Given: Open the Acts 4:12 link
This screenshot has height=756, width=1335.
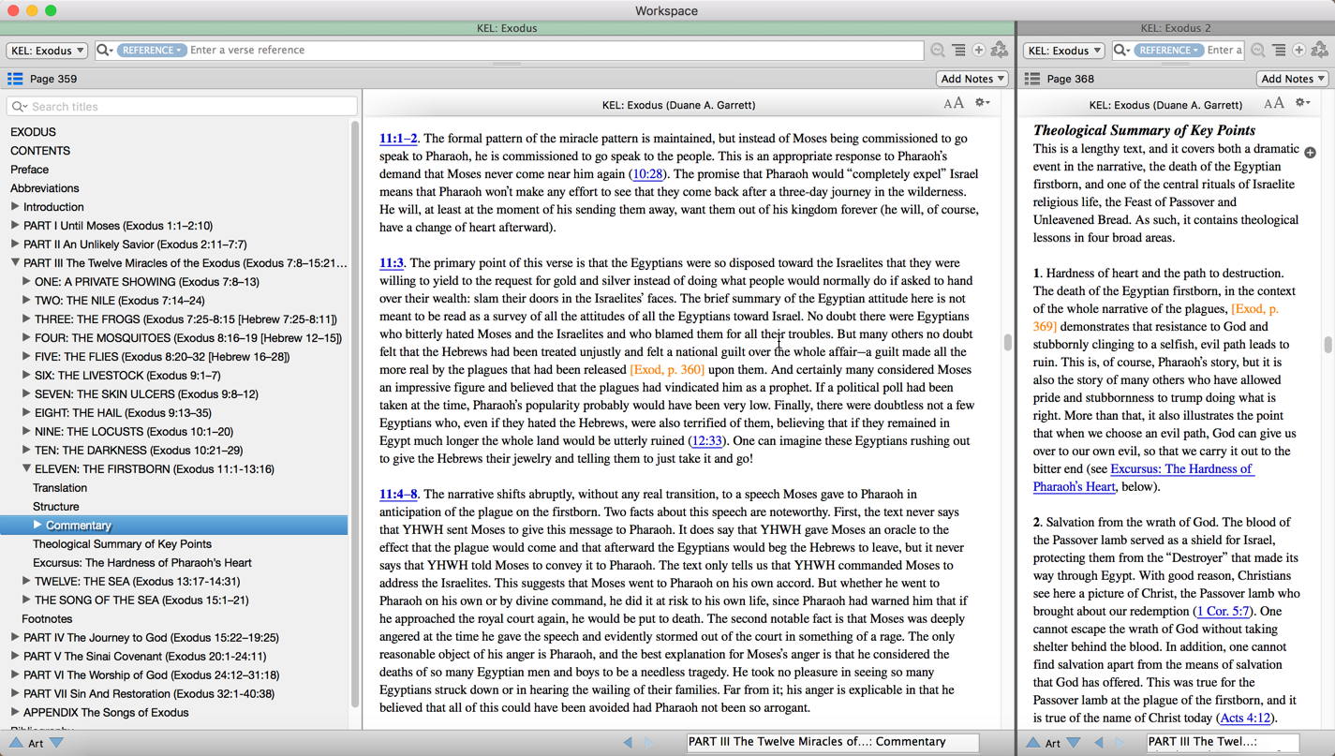Looking at the screenshot, I should coord(1246,719).
